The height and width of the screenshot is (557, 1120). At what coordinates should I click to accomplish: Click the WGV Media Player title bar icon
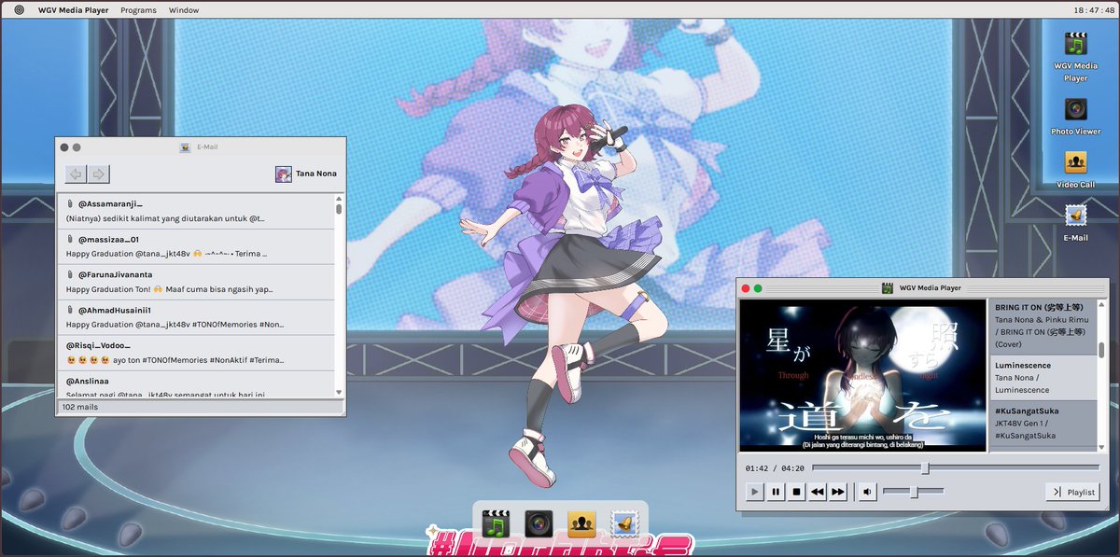pos(888,288)
